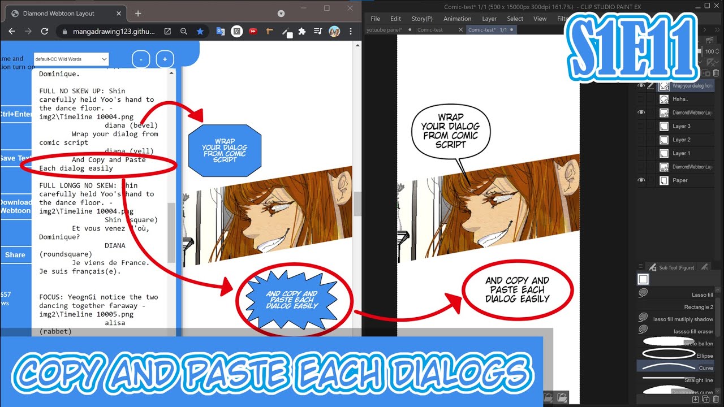Select Layer 2 in the layer panel
Viewport: 724px width, 407px height.
point(684,140)
